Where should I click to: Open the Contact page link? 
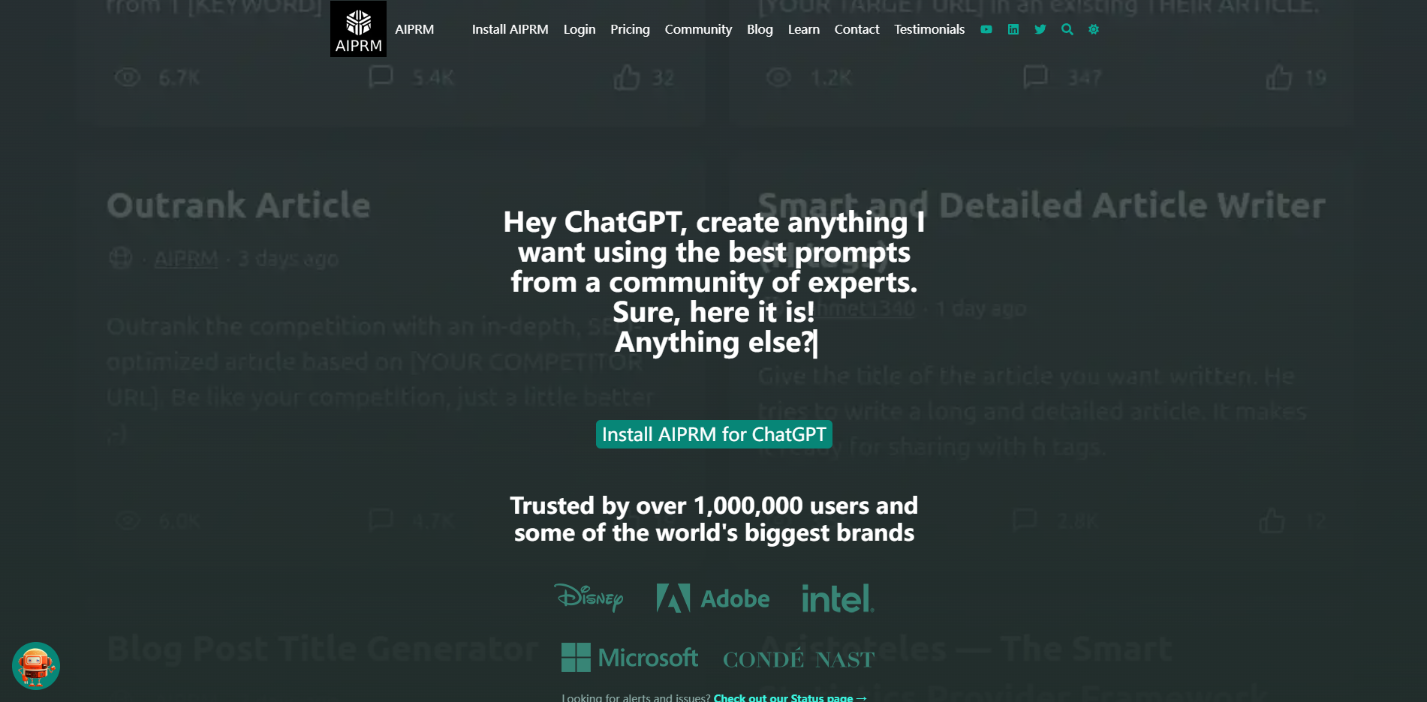[857, 29]
